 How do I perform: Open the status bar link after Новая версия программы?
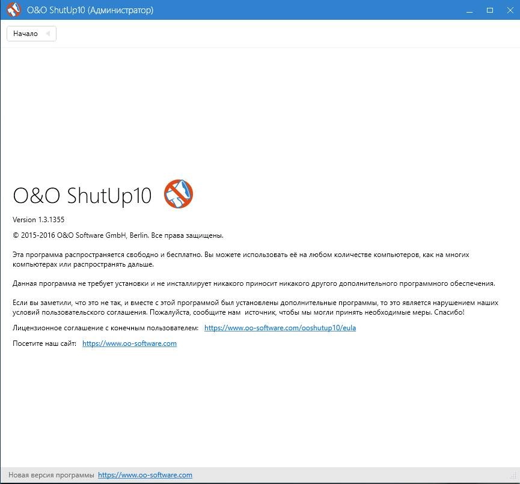(145, 475)
